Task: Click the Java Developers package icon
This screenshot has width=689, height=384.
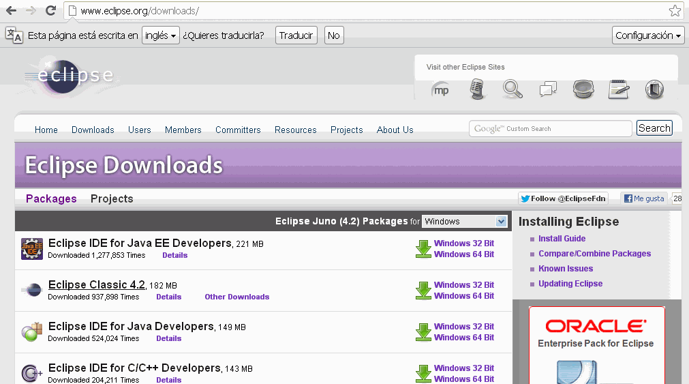Action: (x=32, y=332)
